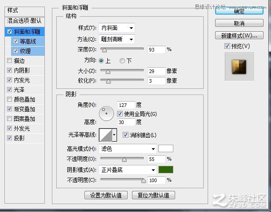The height and width of the screenshot is (212, 271).
Task: Click the shadow opacity field showing 100
Action: coord(157,180)
